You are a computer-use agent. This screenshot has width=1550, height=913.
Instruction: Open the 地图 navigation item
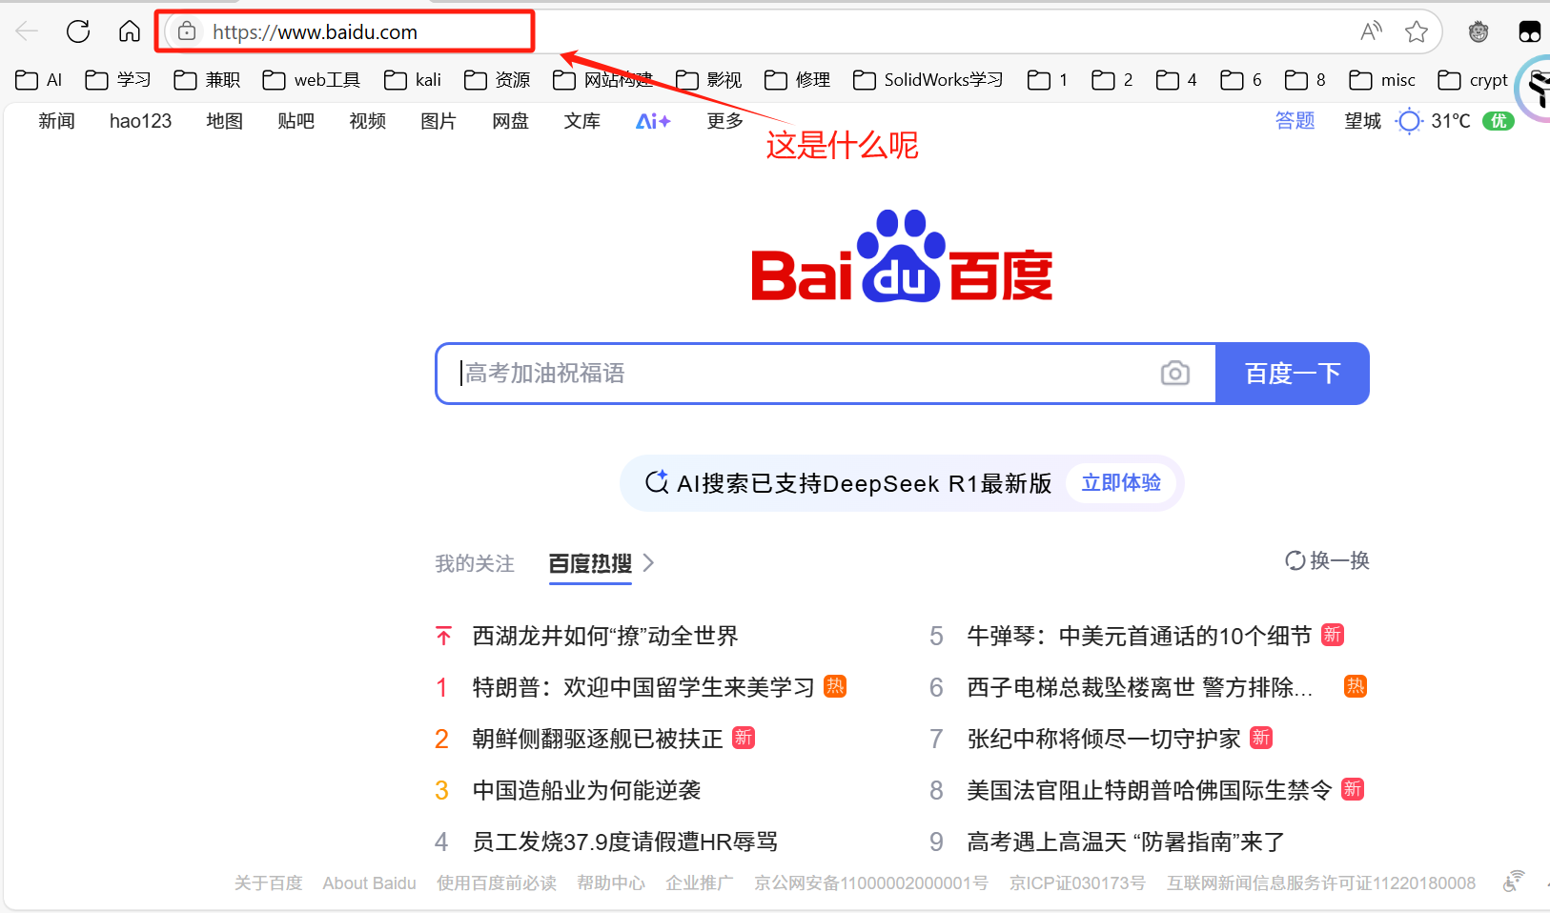click(224, 121)
